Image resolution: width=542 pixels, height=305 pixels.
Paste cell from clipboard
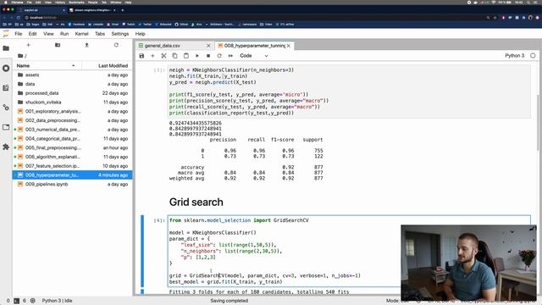(x=186, y=56)
